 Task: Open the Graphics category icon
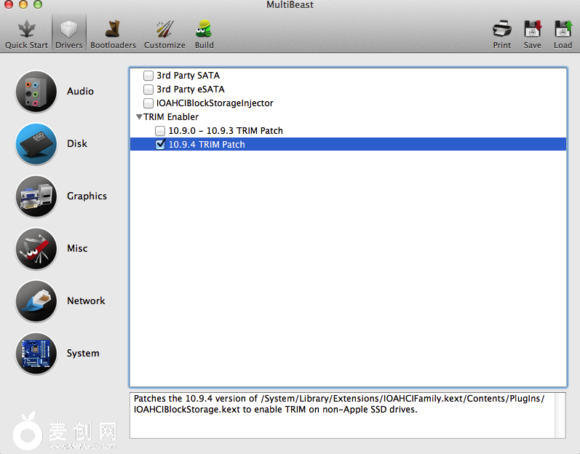(x=36, y=196)
